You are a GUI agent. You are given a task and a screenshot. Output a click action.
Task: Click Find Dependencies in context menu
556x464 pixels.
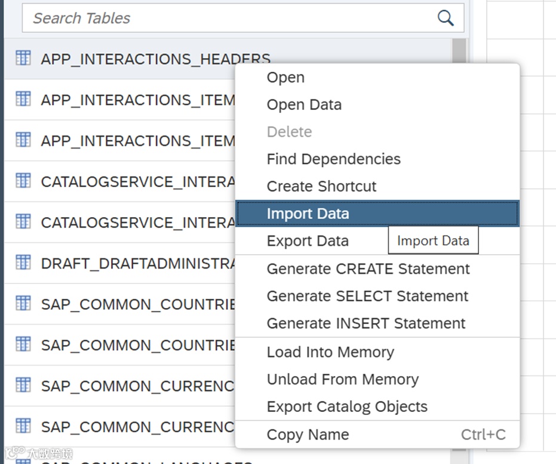pos(333,159)
